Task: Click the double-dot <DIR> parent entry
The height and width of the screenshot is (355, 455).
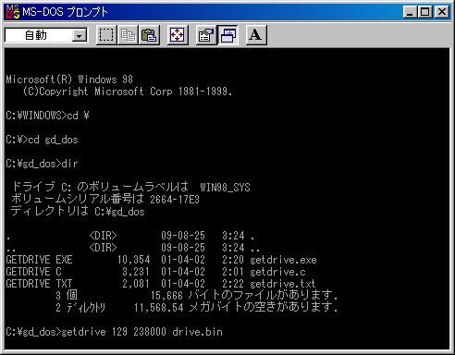Action: (132, 248)
